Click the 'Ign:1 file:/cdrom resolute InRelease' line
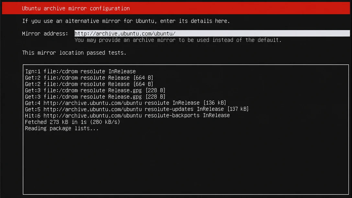Screen dimensions: 352x198 pyautogui.click(x=80, y=71)
